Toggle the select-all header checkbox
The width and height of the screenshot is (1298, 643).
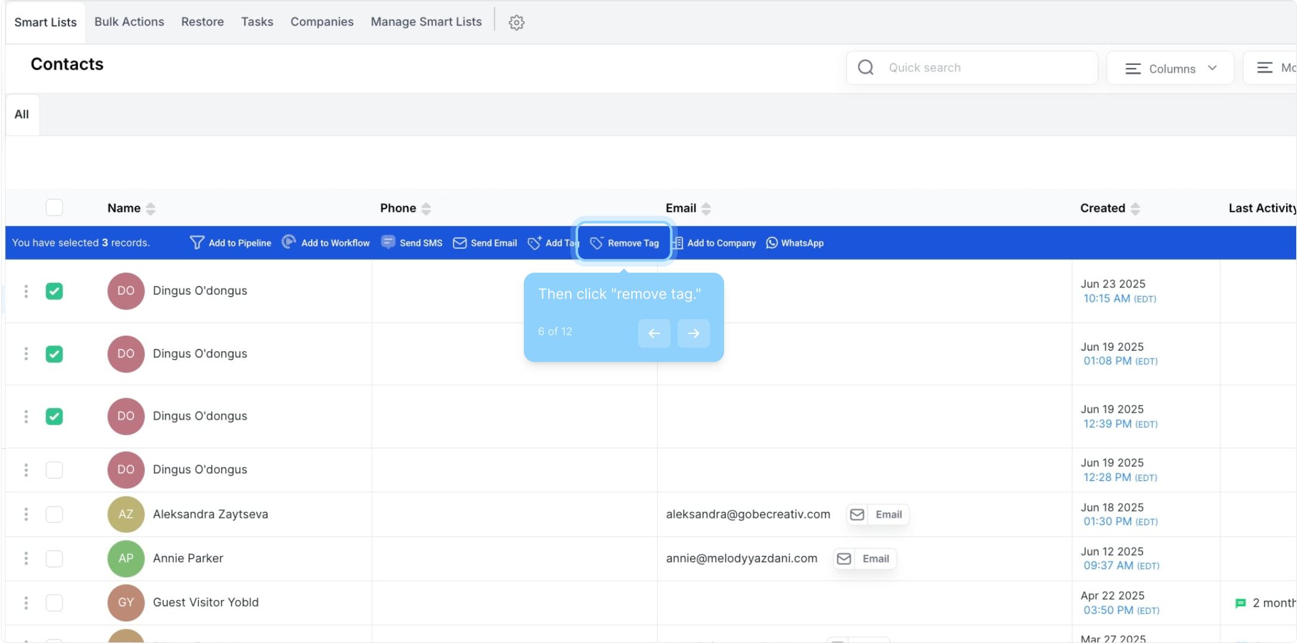pos(54,208)
